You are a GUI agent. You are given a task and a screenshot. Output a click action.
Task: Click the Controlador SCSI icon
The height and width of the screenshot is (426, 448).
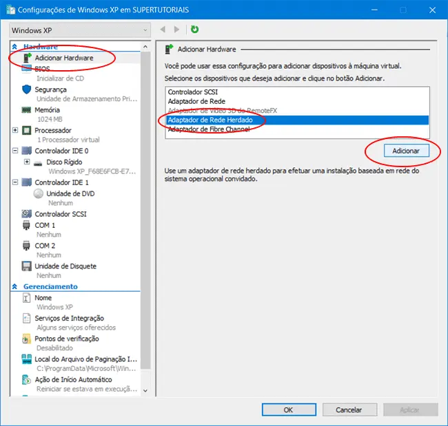pyautogui.click(x=27, y=214)
